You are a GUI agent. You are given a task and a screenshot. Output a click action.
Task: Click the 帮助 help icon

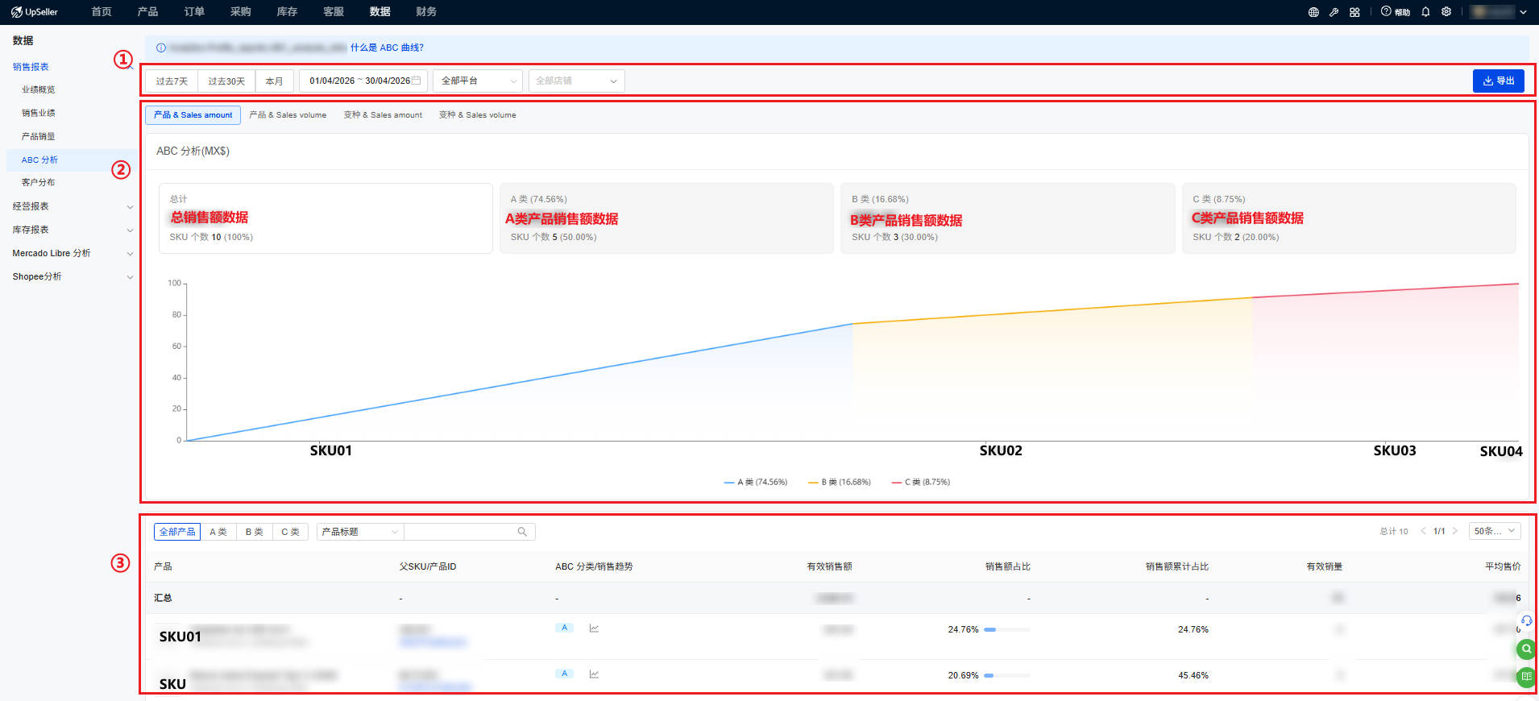coord(1396,12)
